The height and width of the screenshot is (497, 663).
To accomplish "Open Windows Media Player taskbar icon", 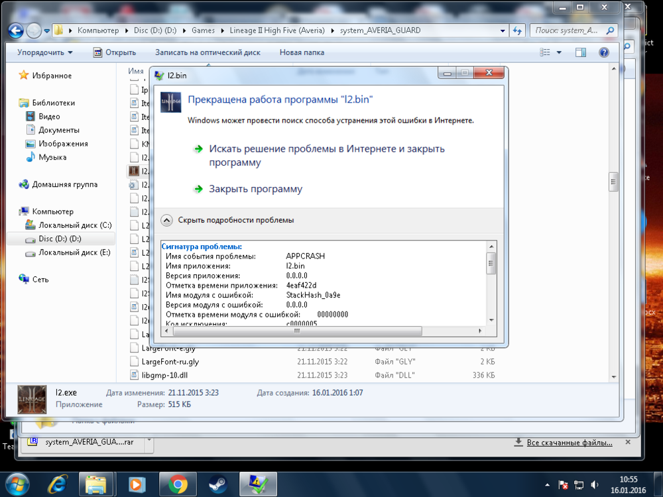I will [x=137, y=484].
